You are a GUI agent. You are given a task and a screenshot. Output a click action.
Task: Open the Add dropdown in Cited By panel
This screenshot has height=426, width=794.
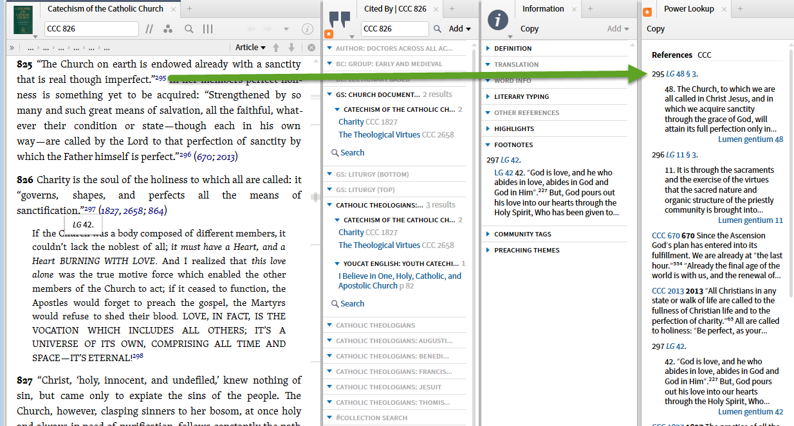coord(459,29)
